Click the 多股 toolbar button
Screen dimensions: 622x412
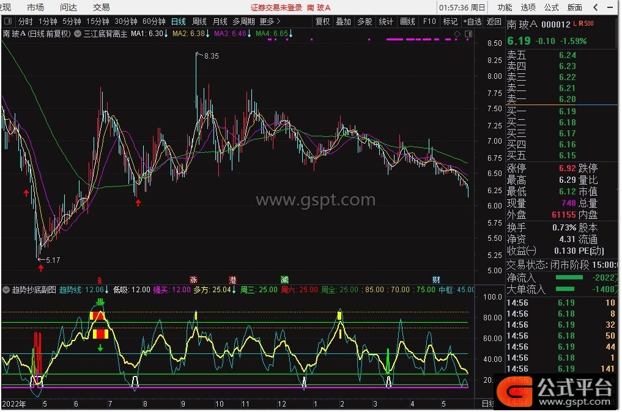(365, 21)
